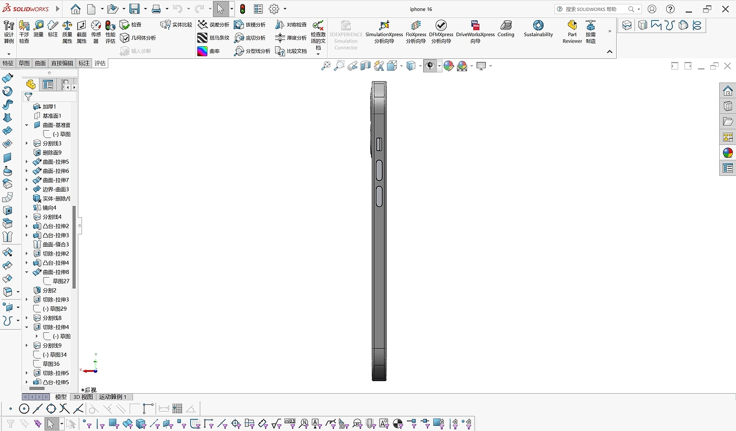Select the 质量属性 mass properties tool
The image size is (736, 431).
pos(67,31)
